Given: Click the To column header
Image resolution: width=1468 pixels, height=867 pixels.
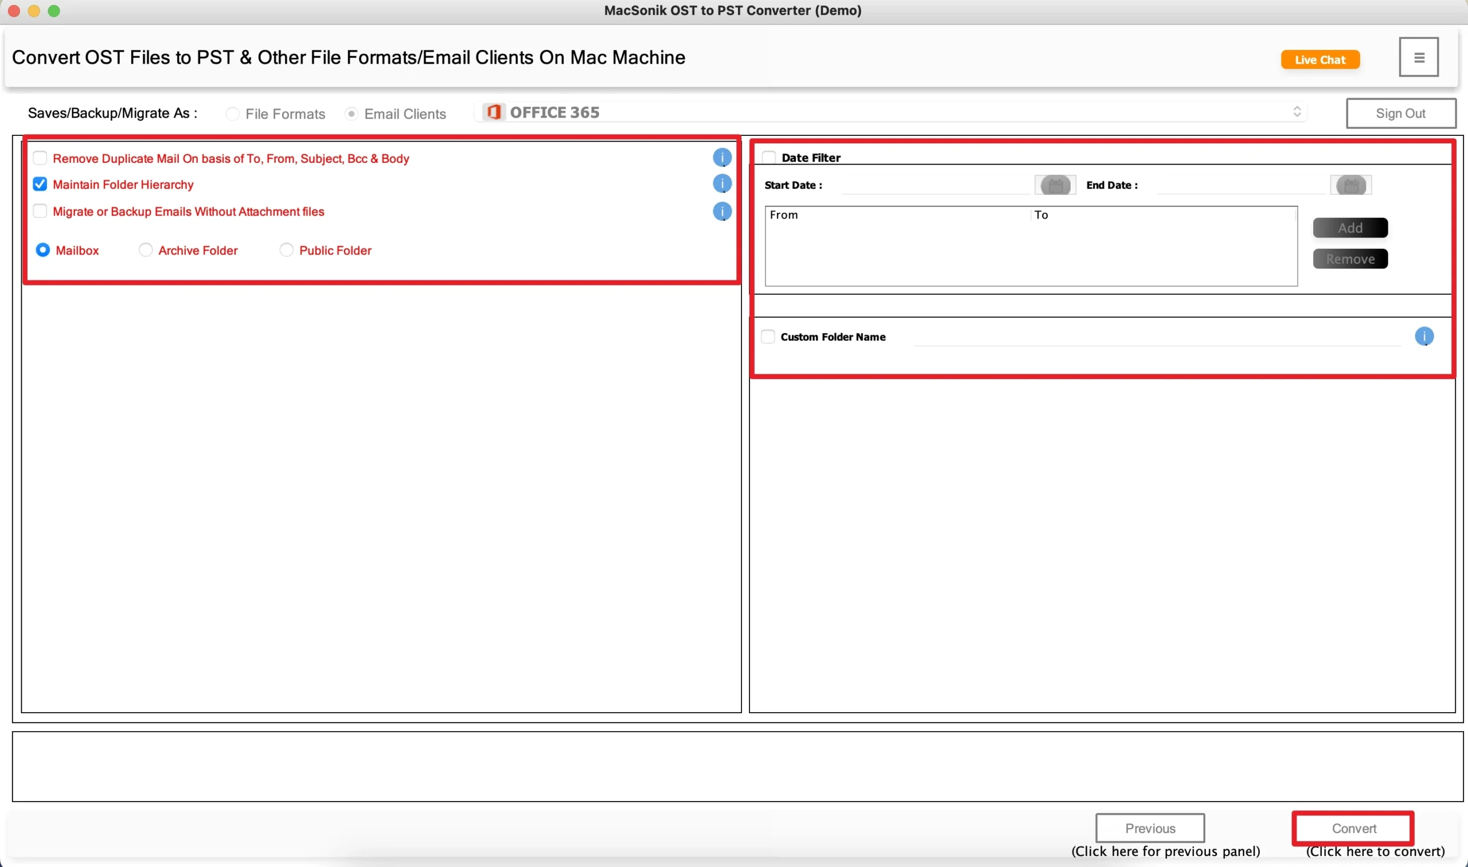Looking at the screenshot, I should (1162, 215).
